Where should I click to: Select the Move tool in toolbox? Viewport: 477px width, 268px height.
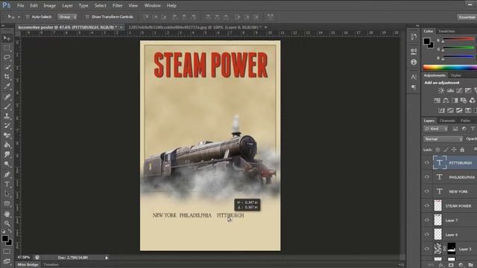(7, 38)
